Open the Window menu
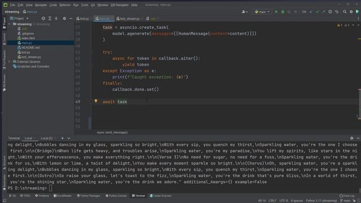The height and width of the screenshot is (203, 361). (103, 5)
